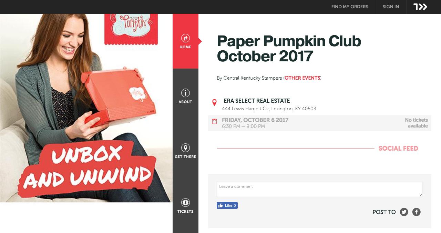Open the Home hashtag icon in sidebar

point(185,38)
